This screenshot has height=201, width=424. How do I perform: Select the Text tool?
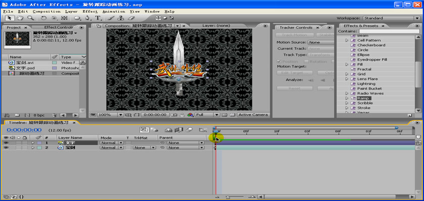[98, 18]
